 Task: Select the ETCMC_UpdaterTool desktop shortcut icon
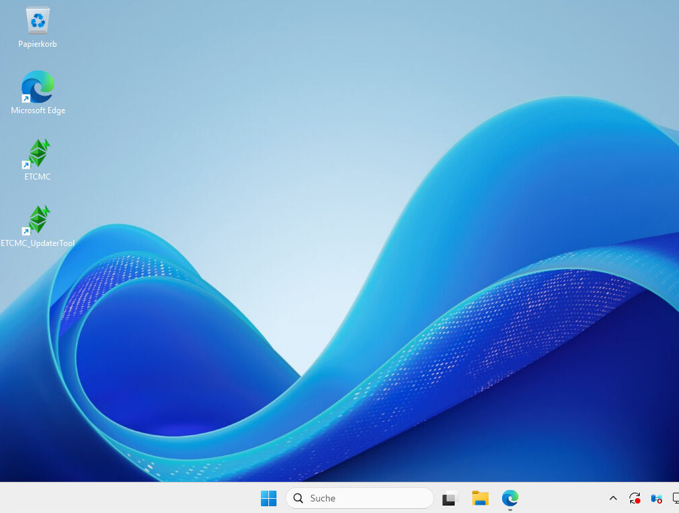tap(38, 220)
